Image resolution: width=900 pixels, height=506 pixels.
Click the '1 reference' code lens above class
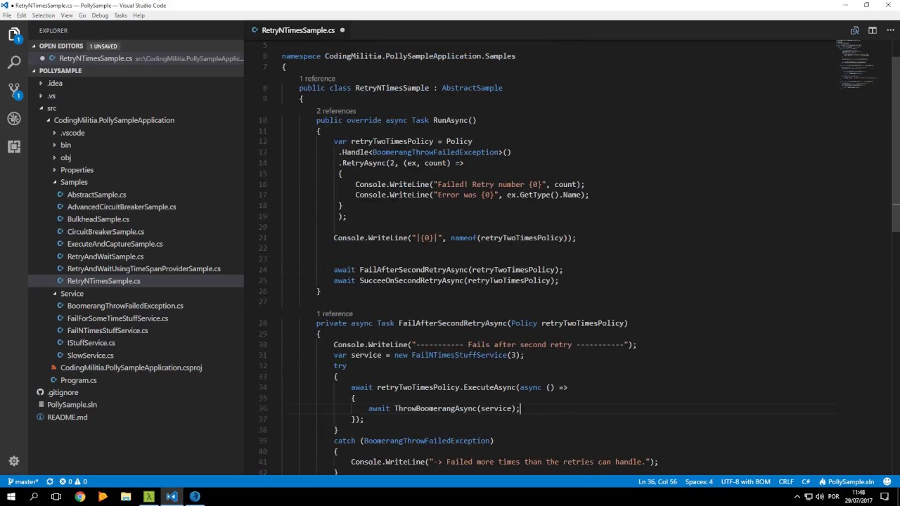point(317,79)
